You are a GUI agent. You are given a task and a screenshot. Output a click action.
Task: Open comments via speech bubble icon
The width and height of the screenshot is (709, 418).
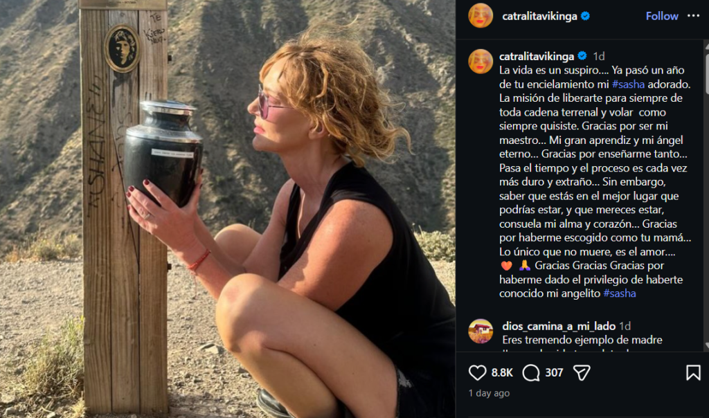point(531,373)
